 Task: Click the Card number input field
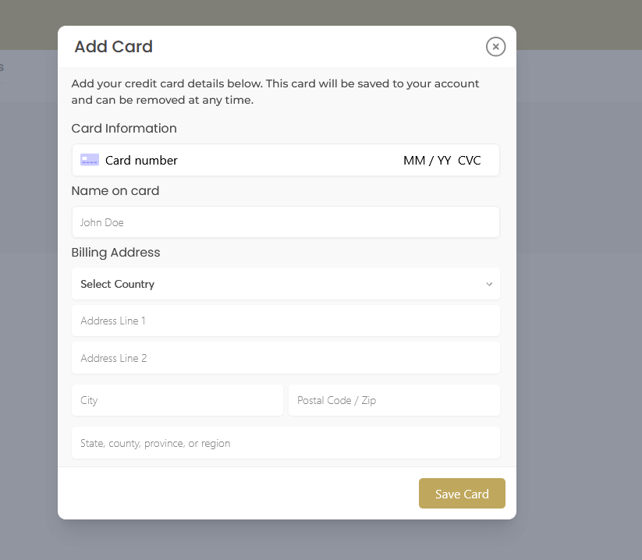[x=234, y=160]
